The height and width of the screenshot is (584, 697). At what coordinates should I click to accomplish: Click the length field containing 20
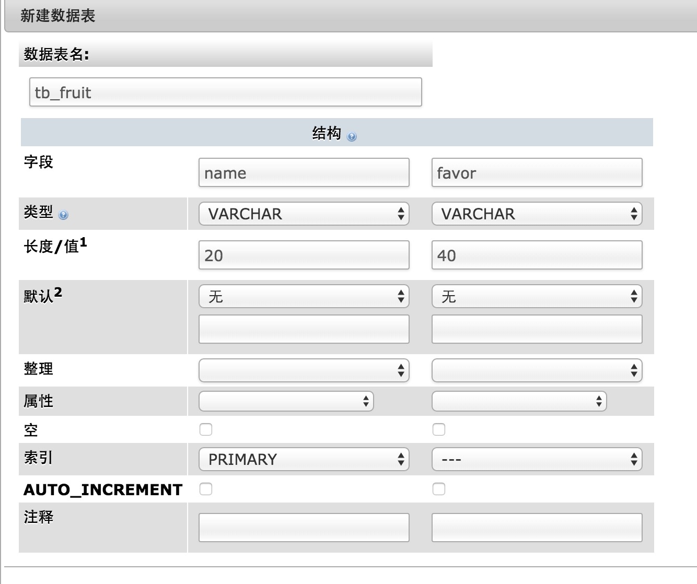[304, 255]
